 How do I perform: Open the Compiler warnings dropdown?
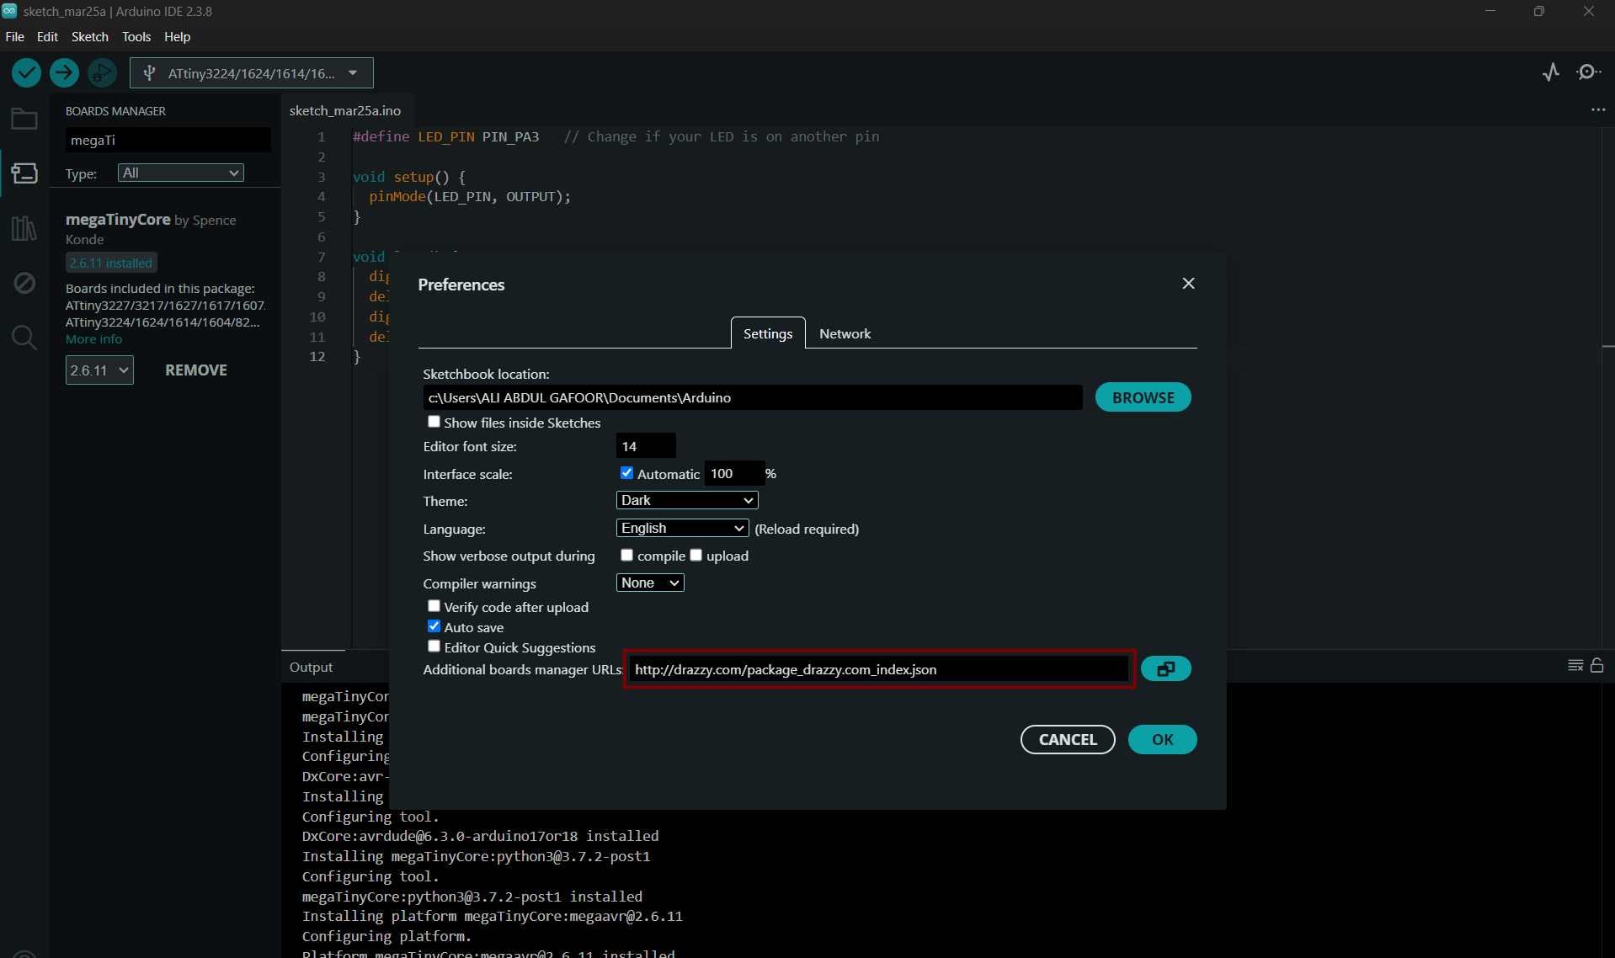pyautogui.click(x=650, y=583)
